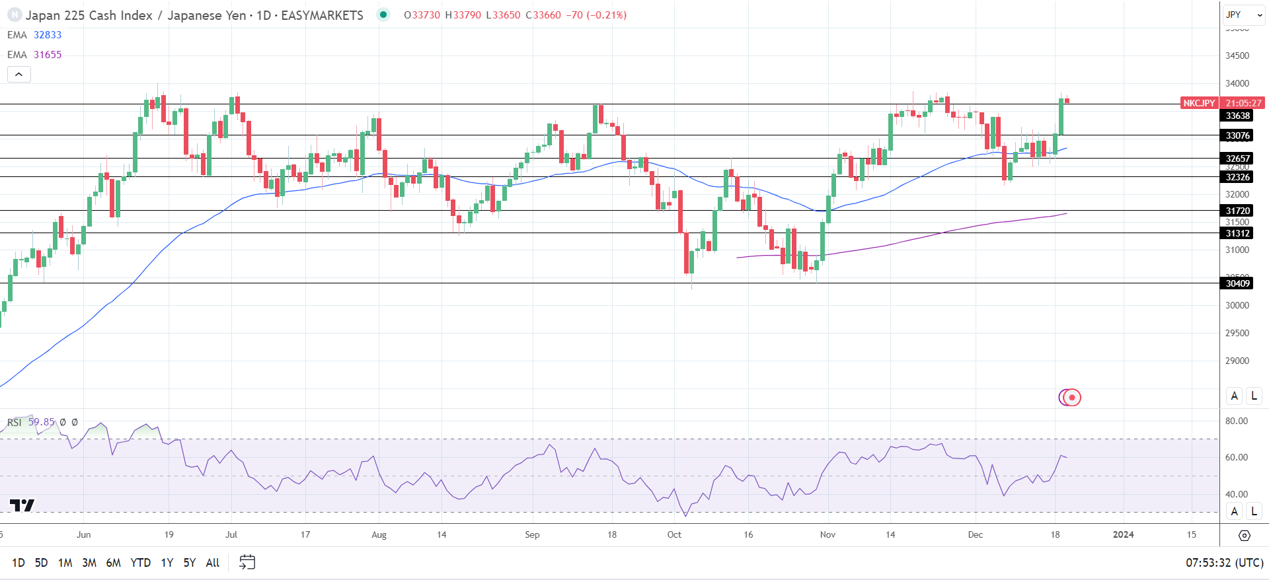Toggle auto scale on RSI pane

(x=1234, y=511)
